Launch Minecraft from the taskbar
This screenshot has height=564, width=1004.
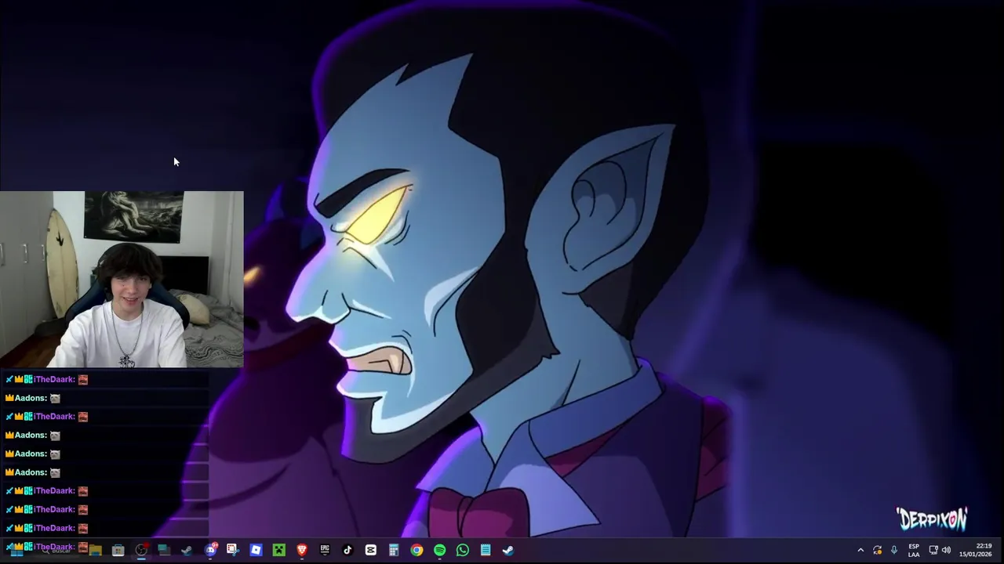(279, 550)
